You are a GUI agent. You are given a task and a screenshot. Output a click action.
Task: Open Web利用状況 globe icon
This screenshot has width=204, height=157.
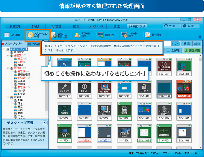(59, 35)
